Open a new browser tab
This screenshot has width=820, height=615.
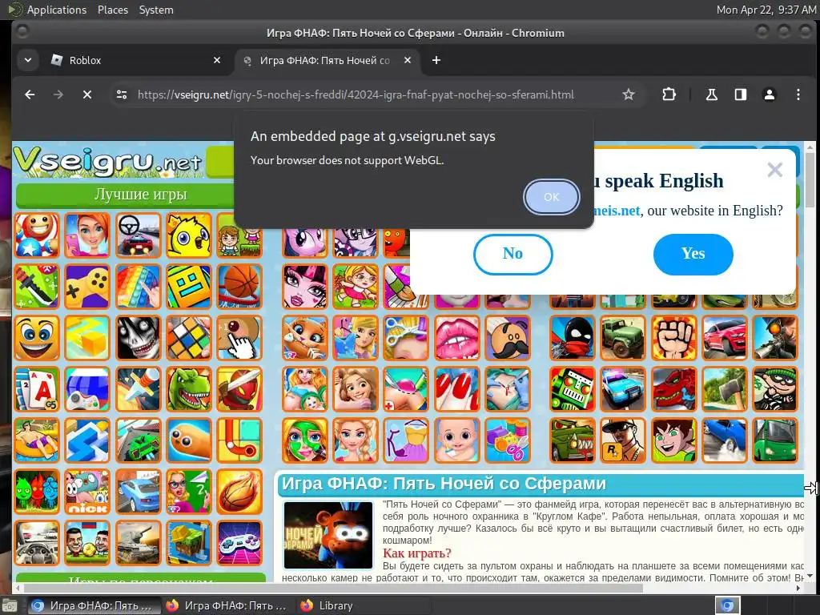click(x=436, y=60)
